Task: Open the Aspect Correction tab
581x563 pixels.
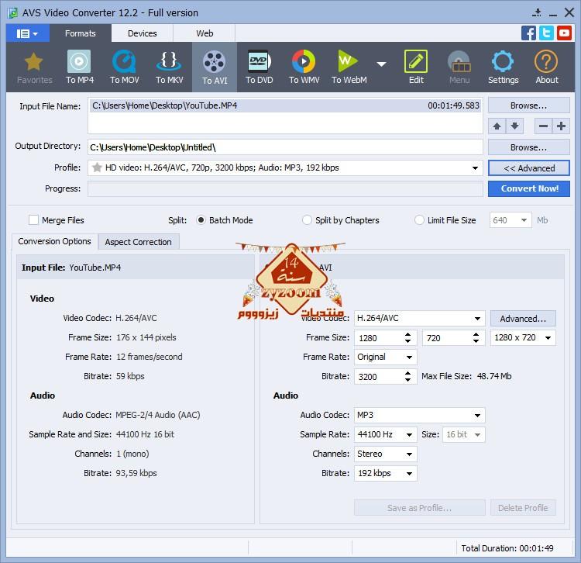Action: [138, 242]
